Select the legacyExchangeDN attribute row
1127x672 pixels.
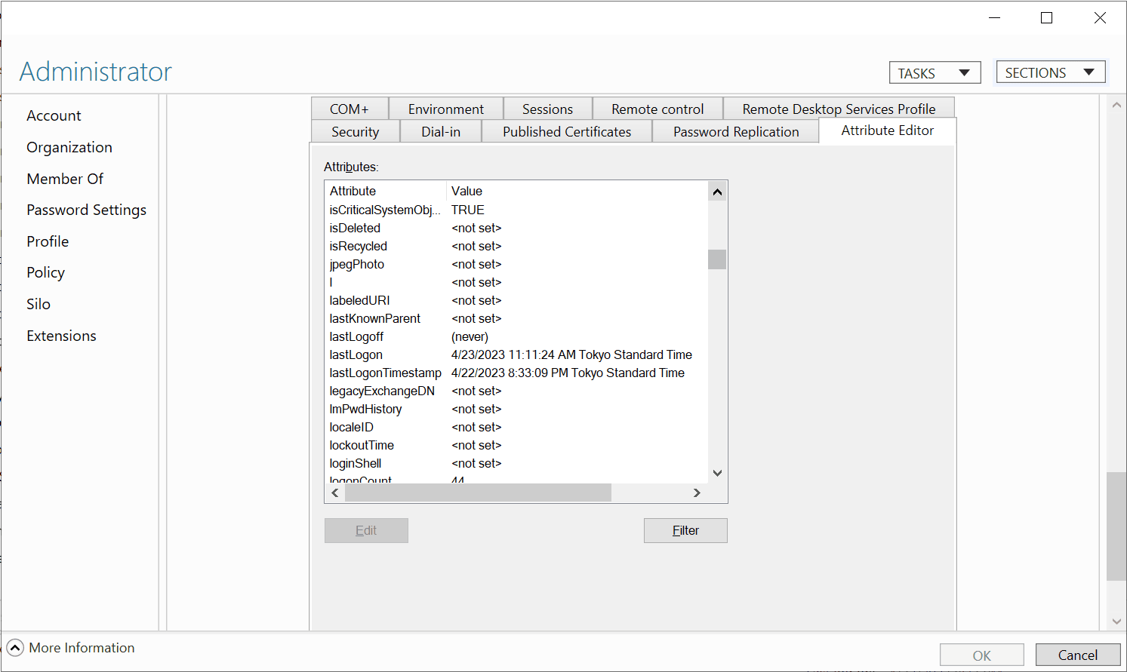tap(516, 391)
